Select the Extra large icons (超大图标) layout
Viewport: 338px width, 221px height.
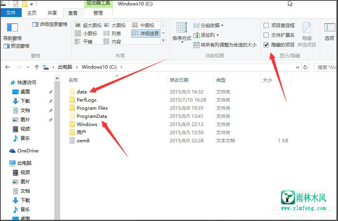point(88,25)
